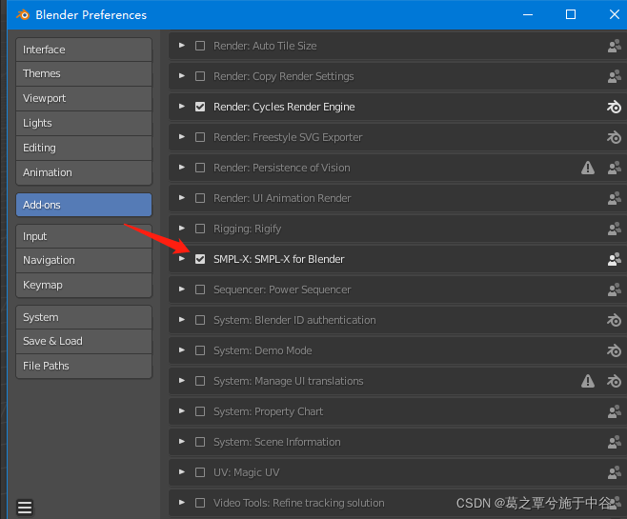Screen dimensions: 627x519
Task: Expand SMPL-X for Blender details
Action: tap(182, 259)
